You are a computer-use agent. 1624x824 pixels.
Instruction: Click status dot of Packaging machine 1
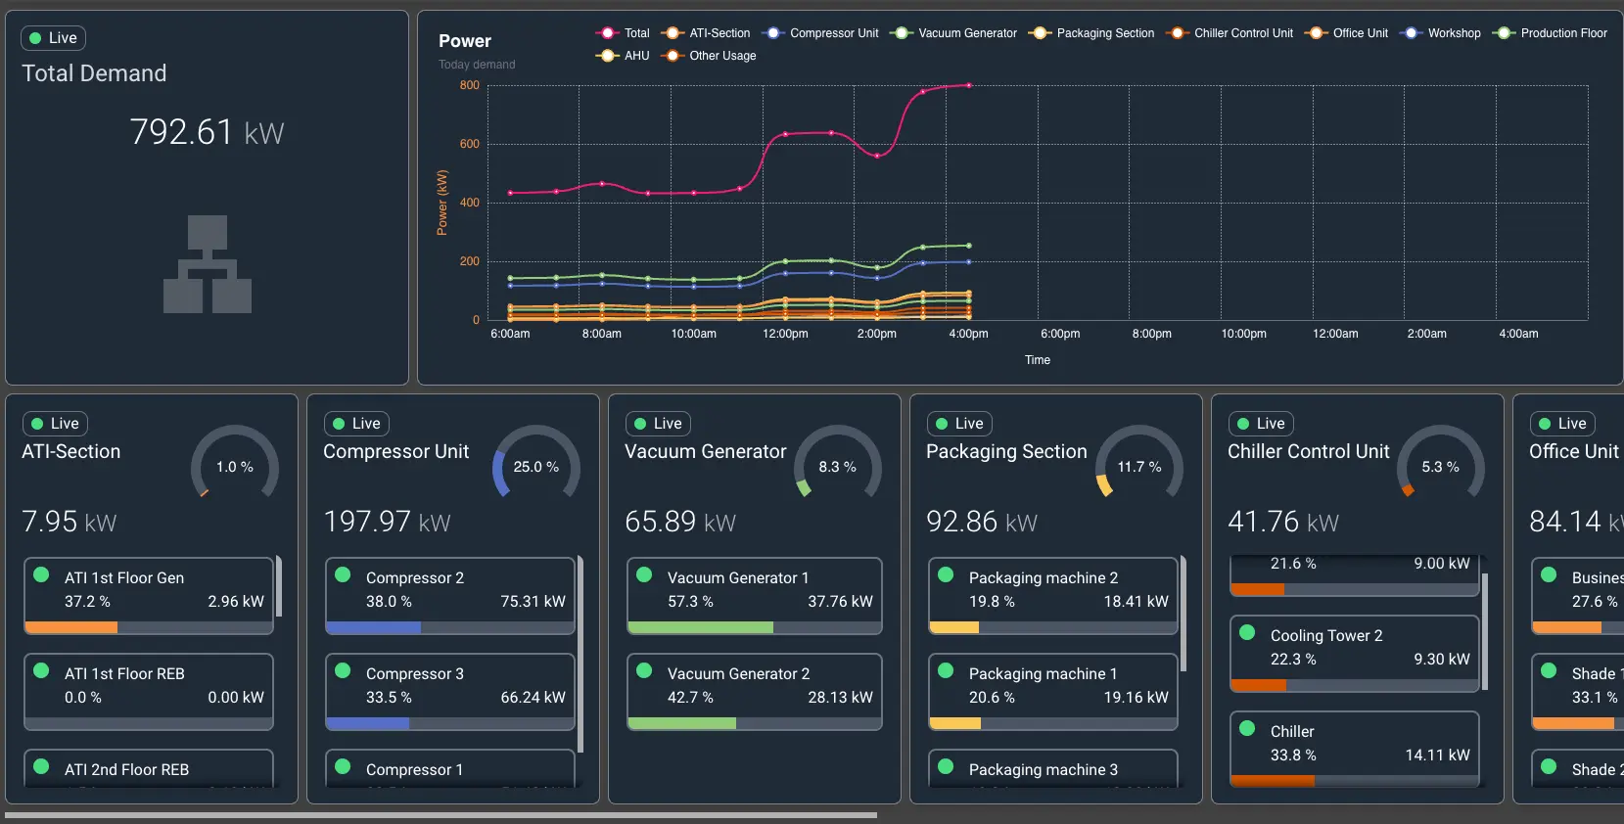tap(946, 671)
